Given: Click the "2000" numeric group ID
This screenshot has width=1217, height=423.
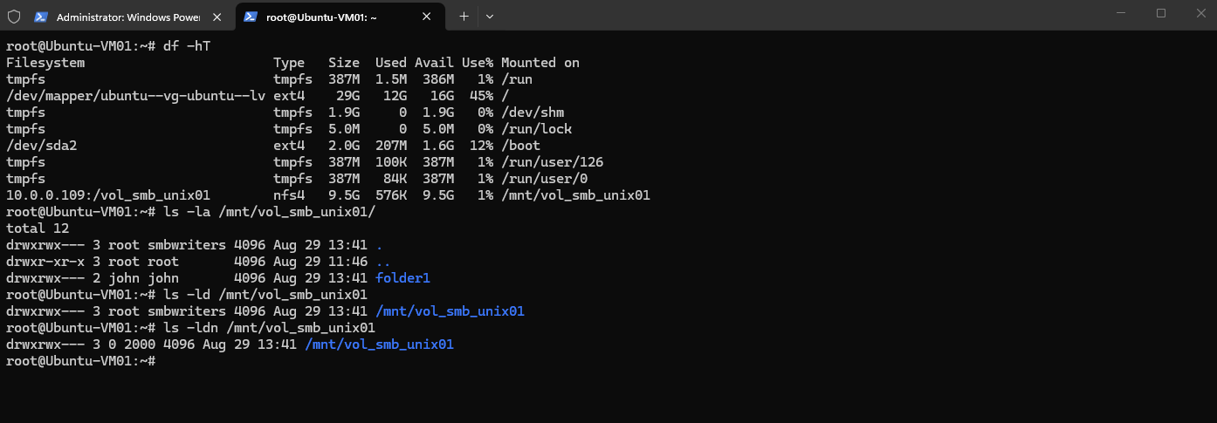Looking at the screenshot, I should (x=140, y=345).
